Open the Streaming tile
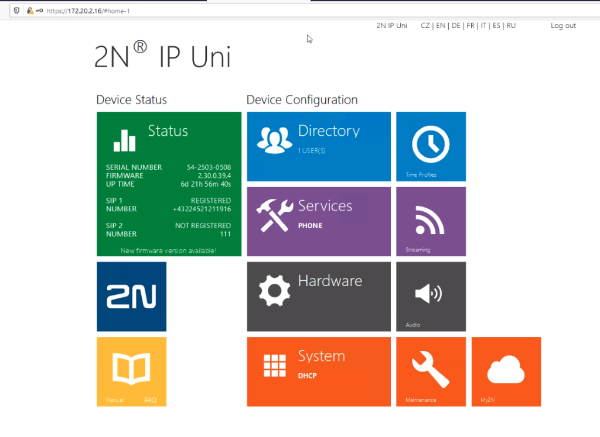The image size is (600, 437). 431,222
